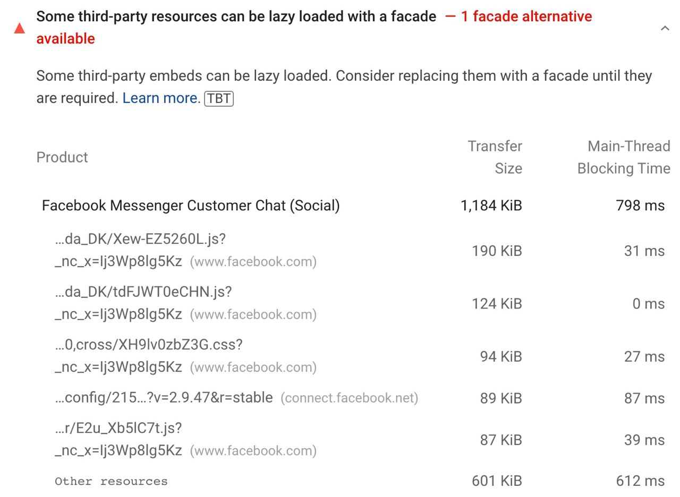Click the 798 ms blocking time value
Image resolution: width=680 pixels, height=497 pixels.
point(640,205)
